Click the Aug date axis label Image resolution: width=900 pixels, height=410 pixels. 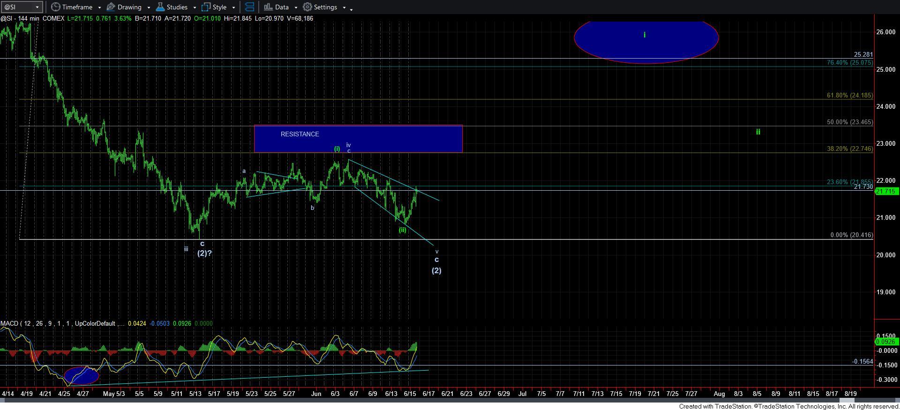[x=719, y=394]
